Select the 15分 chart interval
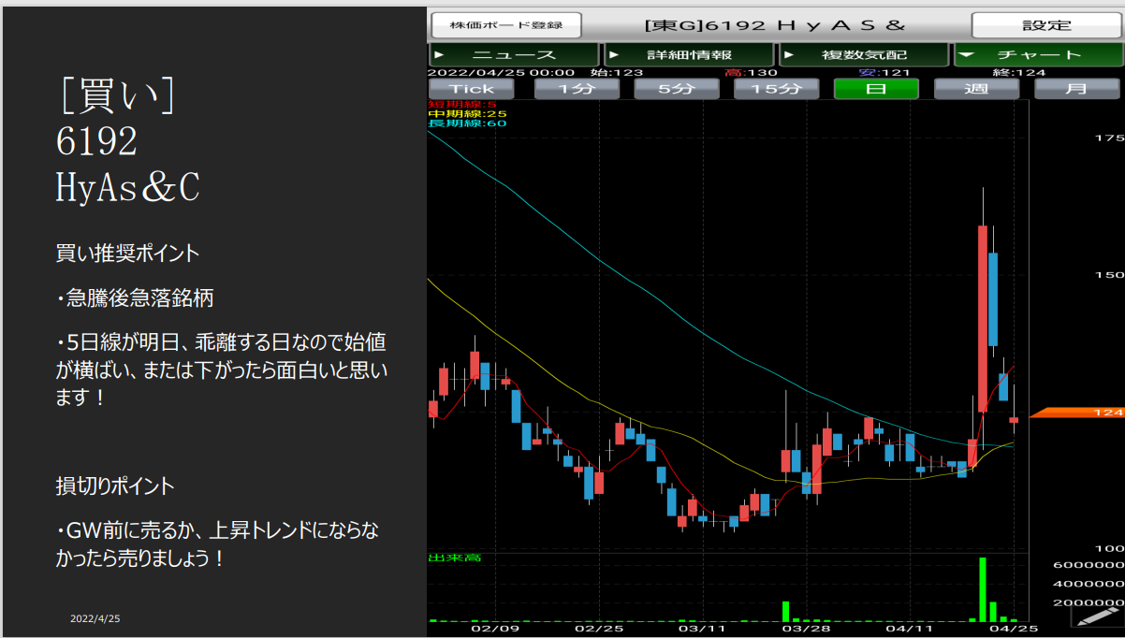Image resolution: width=1125 pixels, height=638 pixels. pos(777,89)
